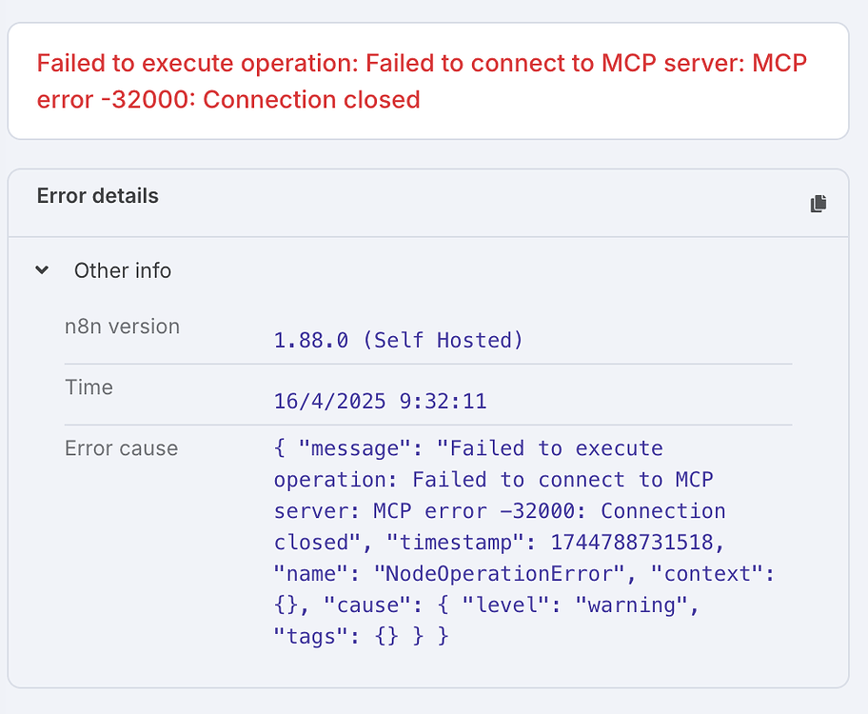Screen dimensions: 868x714
Task: Select the Time value 16/4/2025 9:32:11
Action: click(x=380, y=401)
